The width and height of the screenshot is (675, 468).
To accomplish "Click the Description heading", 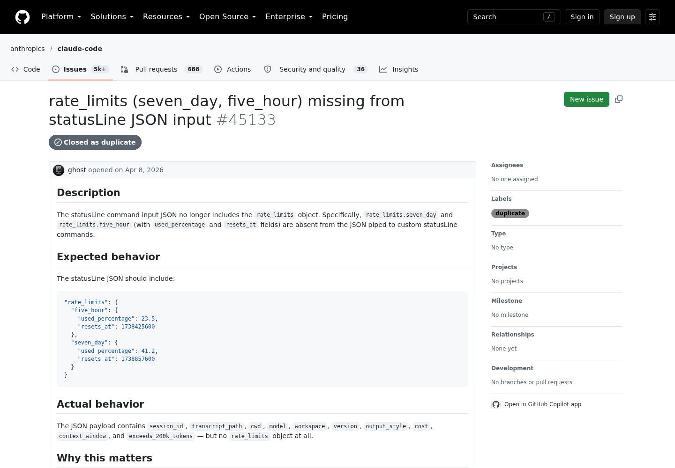I will [x=89, y=193].
